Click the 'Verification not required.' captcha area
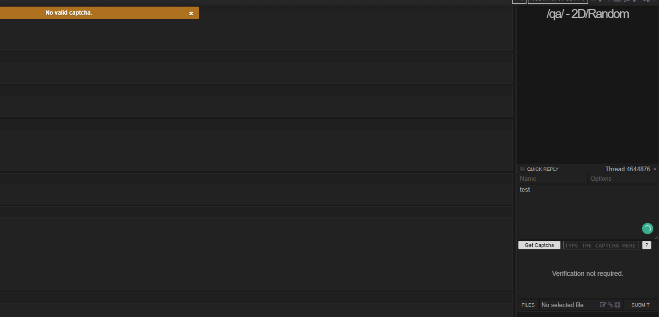Screen dimensions: 659x317 point(588,273)
